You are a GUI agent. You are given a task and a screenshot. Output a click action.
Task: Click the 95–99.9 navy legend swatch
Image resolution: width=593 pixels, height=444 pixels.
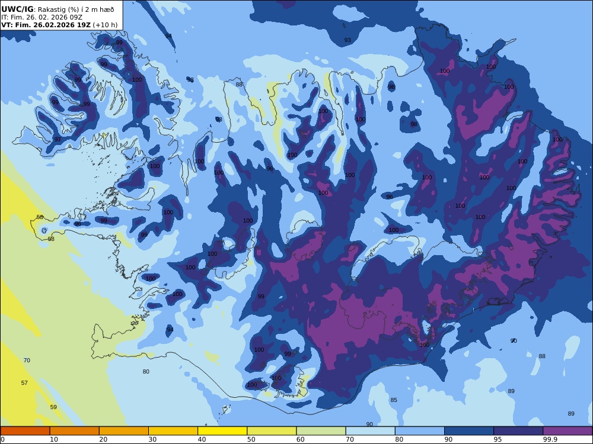coord(518,431)
